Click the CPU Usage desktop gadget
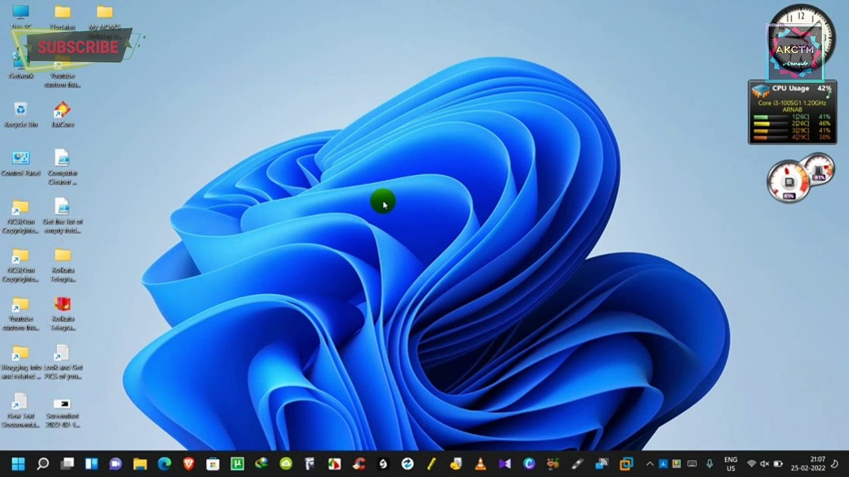 point(792,111)
